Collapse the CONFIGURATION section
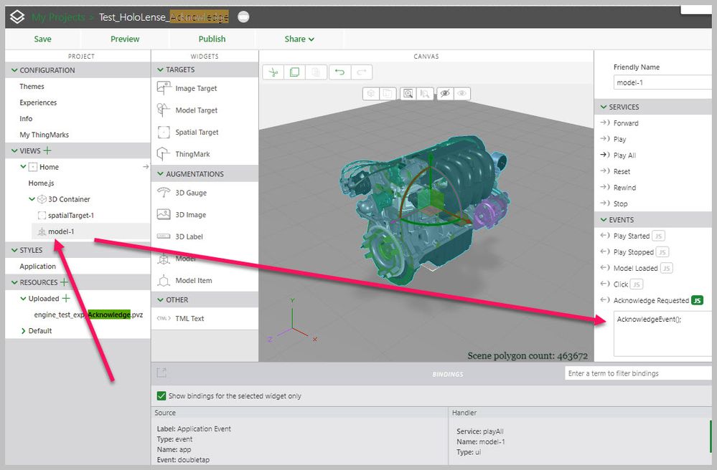The height and width of the screenshot is (470, 717). [x=14, y=70]
